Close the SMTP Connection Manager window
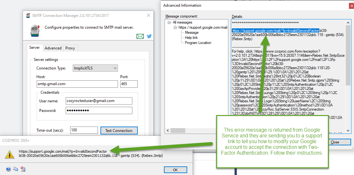The width and height of the screenshot is (354, 175). (x=148, y=15)
